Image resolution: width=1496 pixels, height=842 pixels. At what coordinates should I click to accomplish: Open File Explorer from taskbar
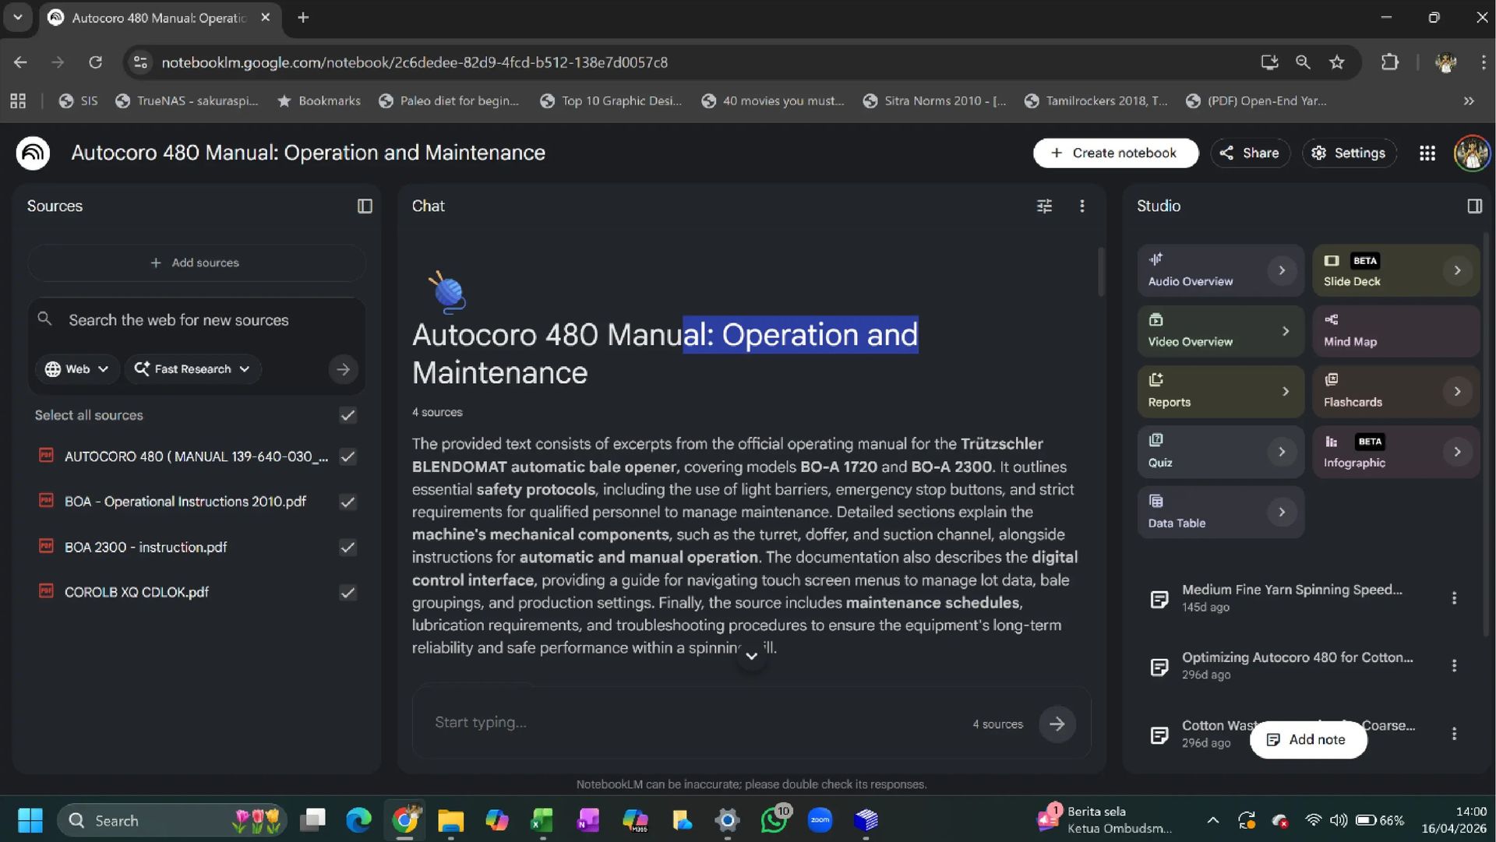click(x=450, y=820)
